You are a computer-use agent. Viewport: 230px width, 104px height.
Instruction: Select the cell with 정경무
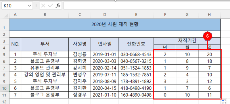pyautogui.click(x=80, y=95)
